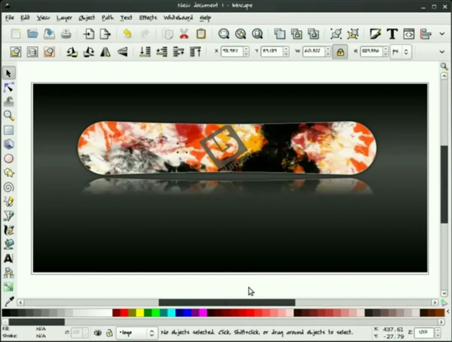
Task: Zoom to fit selection
Action: click(x=224, y=34)
